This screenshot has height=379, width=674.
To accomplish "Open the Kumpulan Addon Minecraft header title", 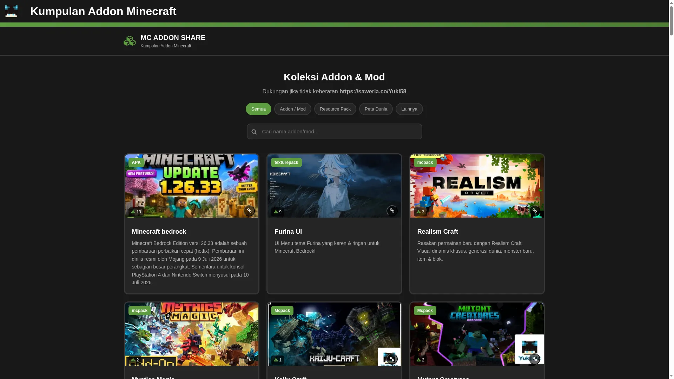I will 103,11.
